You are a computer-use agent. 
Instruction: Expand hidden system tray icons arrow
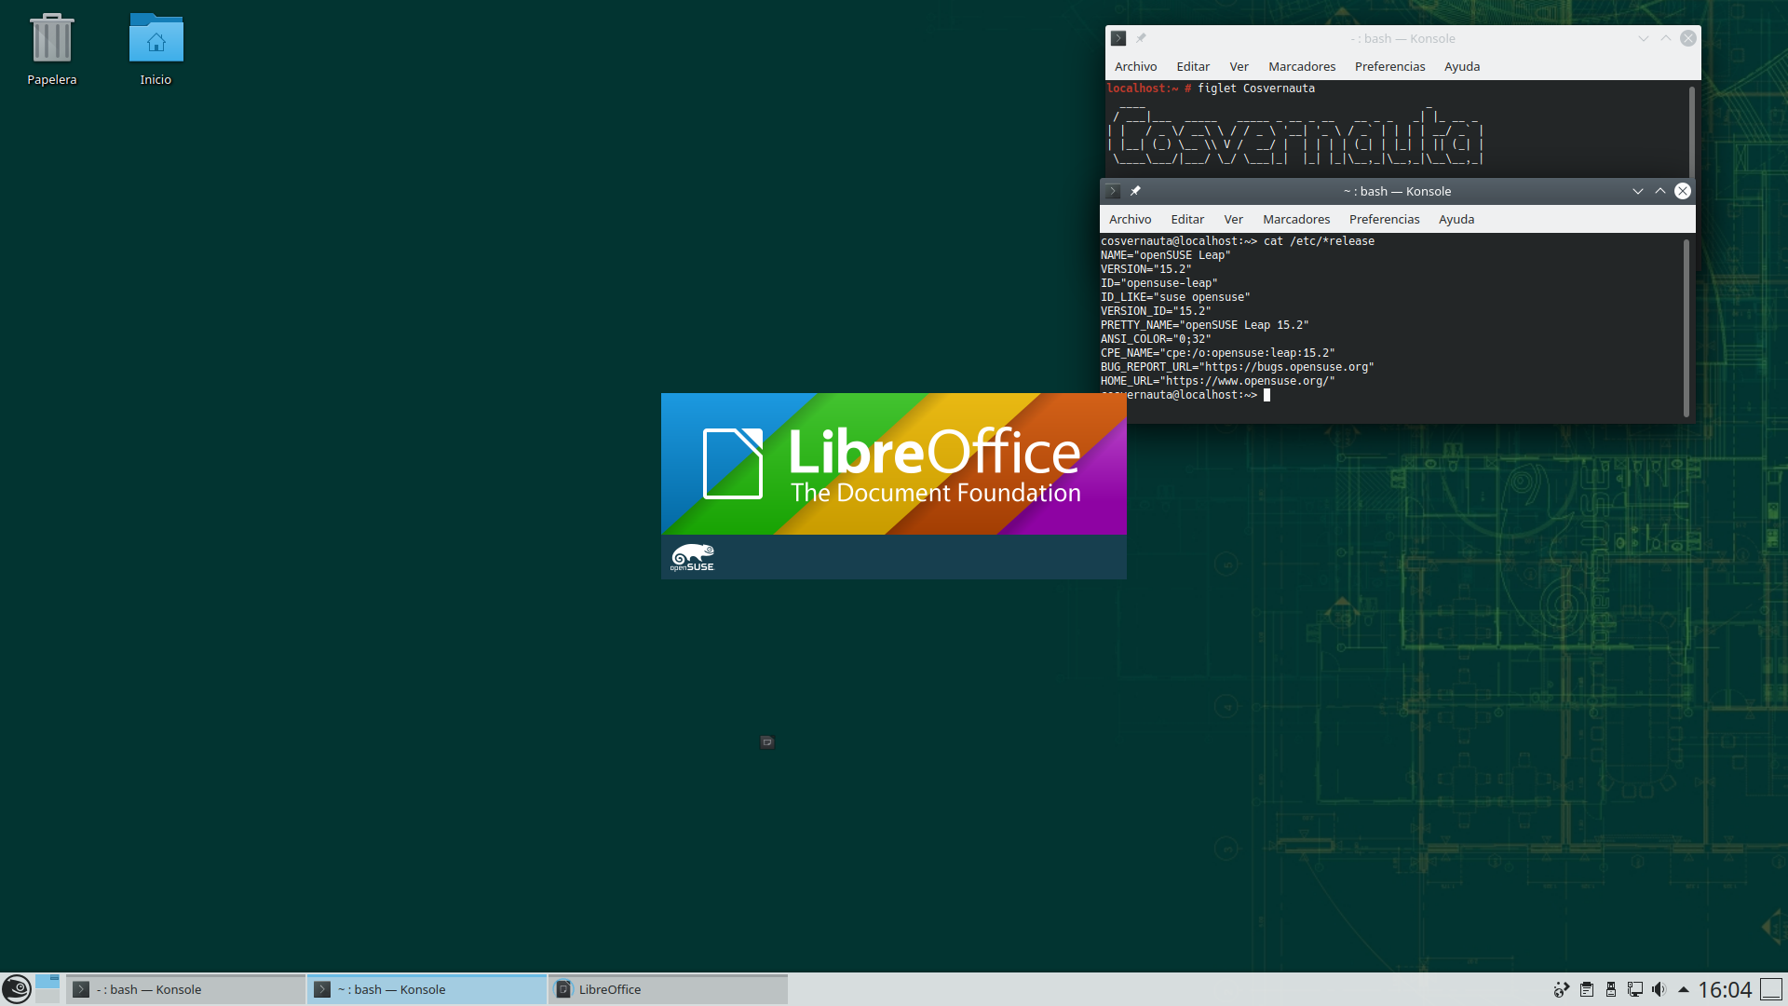coord(1684,989)
